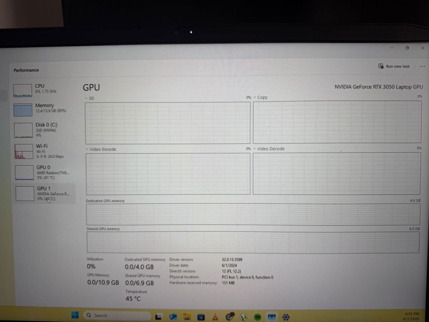Open Task View from the taskbar

coord(159,317)
